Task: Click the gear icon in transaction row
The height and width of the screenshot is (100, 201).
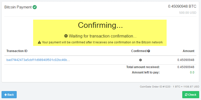Action: [x=140, y=60]
